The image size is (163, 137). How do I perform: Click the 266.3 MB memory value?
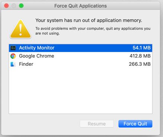[140, 64]
